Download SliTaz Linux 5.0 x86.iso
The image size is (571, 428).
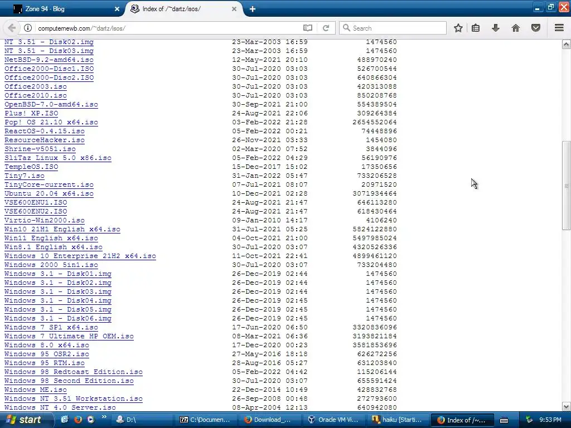coord(58,158)
